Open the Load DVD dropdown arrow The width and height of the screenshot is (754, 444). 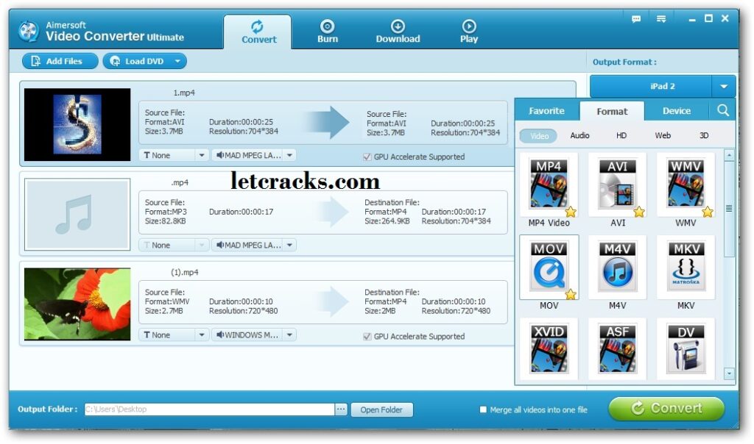177,62
